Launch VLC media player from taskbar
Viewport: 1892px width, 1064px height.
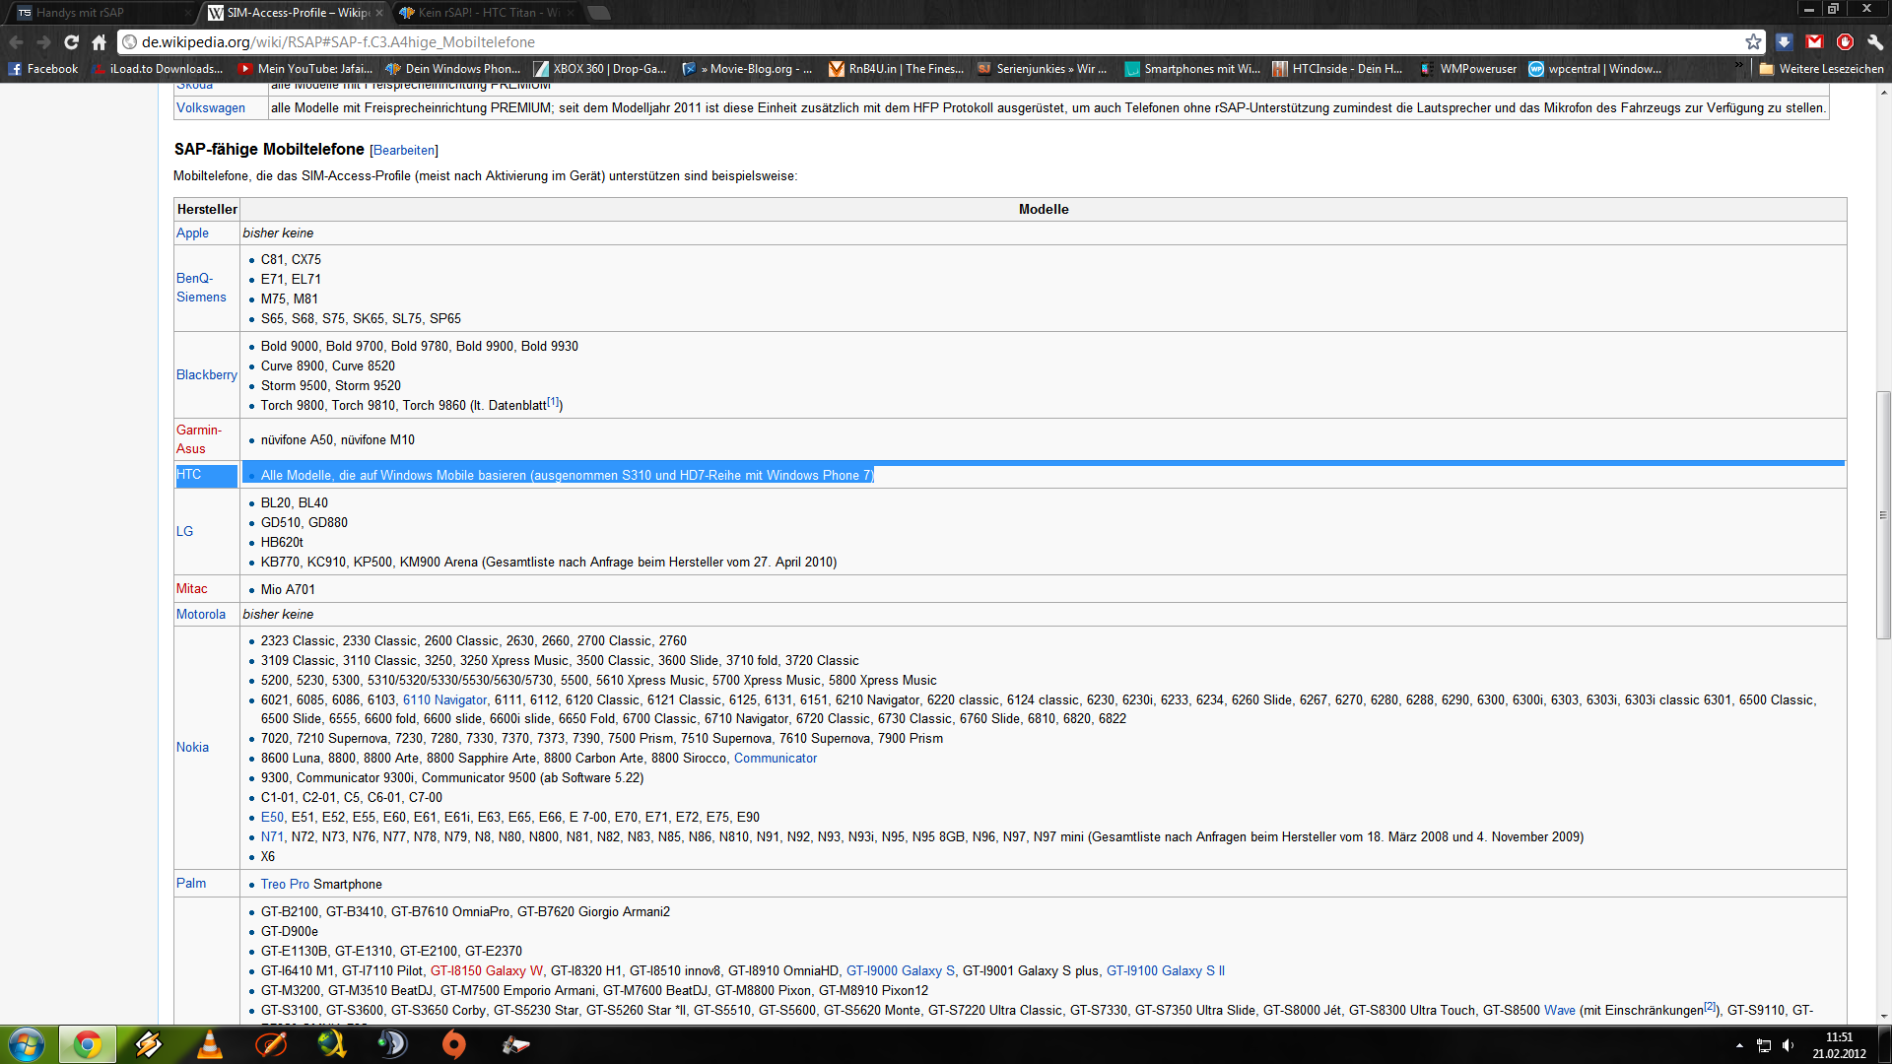tap(210, 1044)
